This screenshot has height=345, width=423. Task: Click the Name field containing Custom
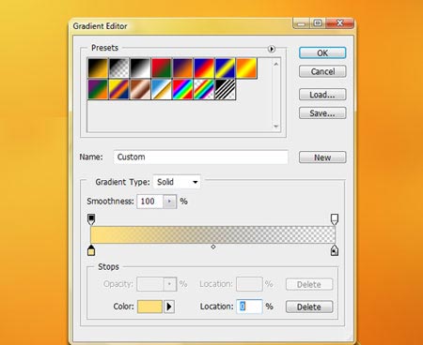point(200,157)
